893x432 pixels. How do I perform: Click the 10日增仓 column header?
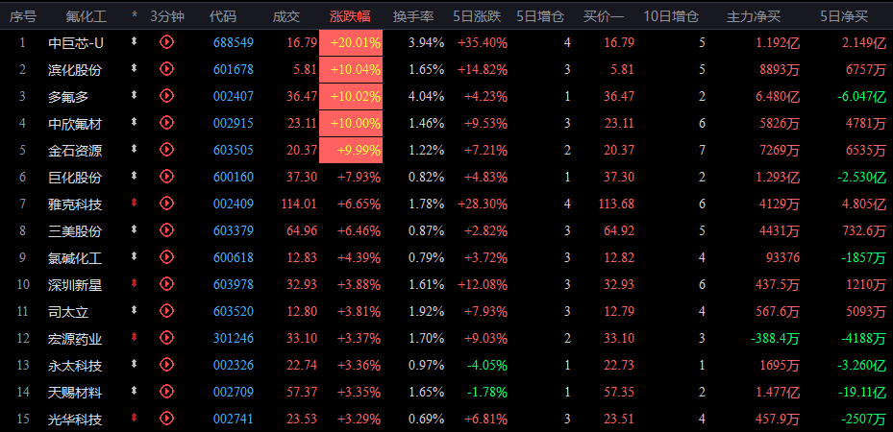[x=671, y=16]
